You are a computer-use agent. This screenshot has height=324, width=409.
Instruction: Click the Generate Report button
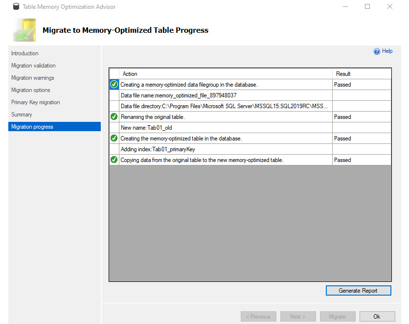pos(358,291)
